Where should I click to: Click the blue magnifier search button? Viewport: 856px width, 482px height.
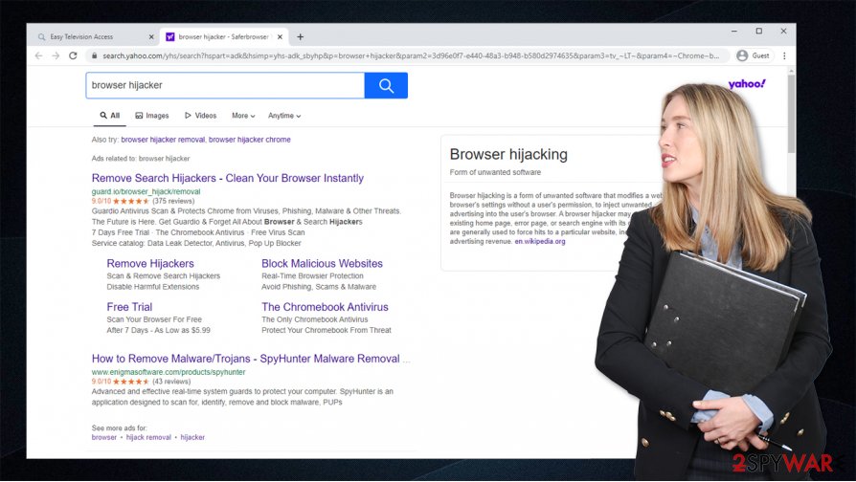(x=386, y=86)
